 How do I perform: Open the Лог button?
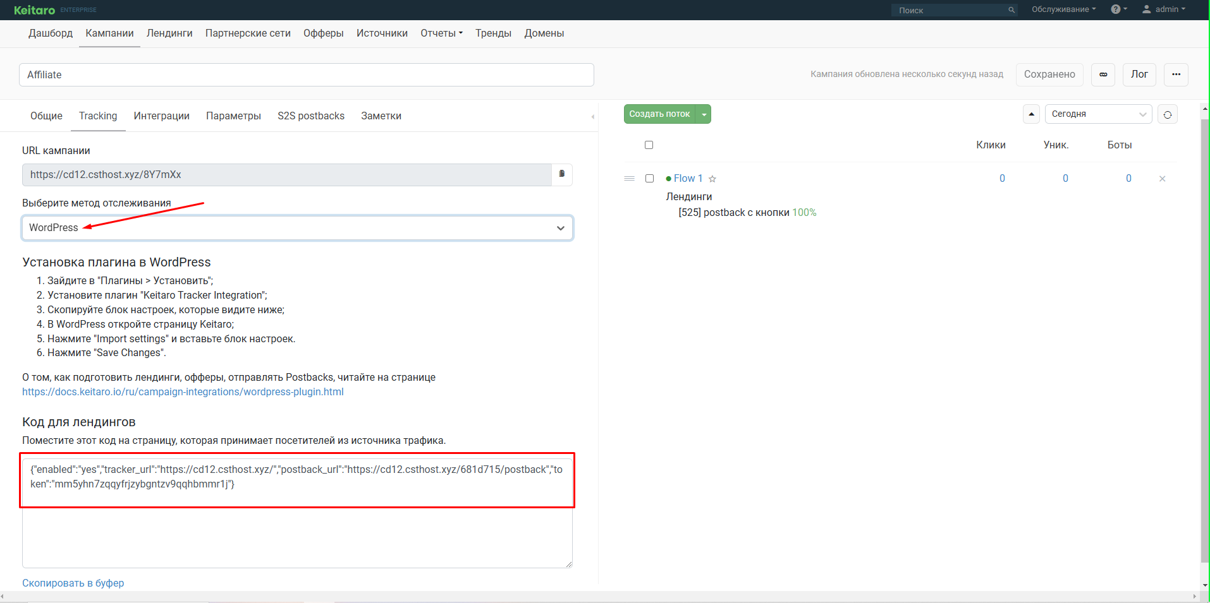click(x=1139, y=75)
